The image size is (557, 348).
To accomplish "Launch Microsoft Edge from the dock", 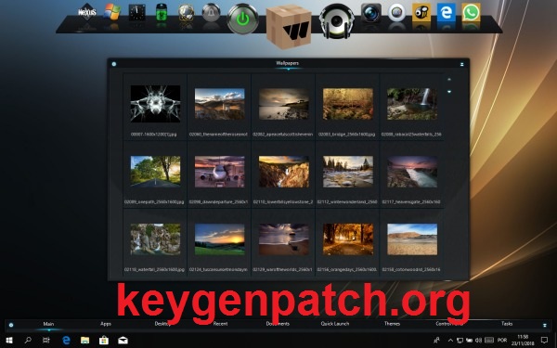I will (447, 12).
